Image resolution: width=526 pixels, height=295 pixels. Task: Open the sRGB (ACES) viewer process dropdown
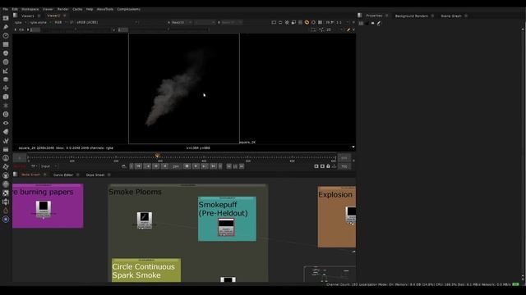pos(107,22)
